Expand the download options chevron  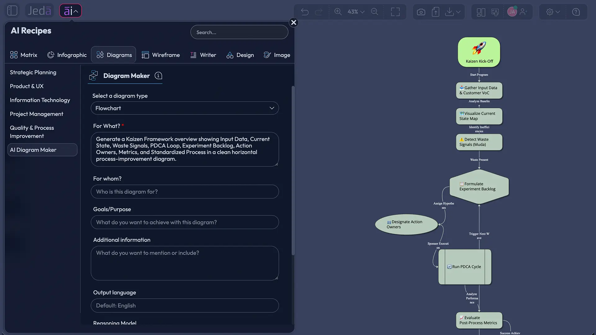[458, 12]
